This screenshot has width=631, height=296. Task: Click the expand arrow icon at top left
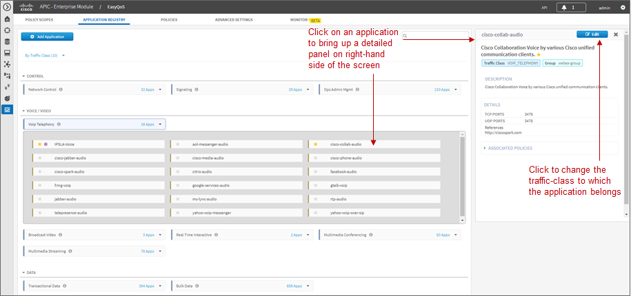click(7, 7)
